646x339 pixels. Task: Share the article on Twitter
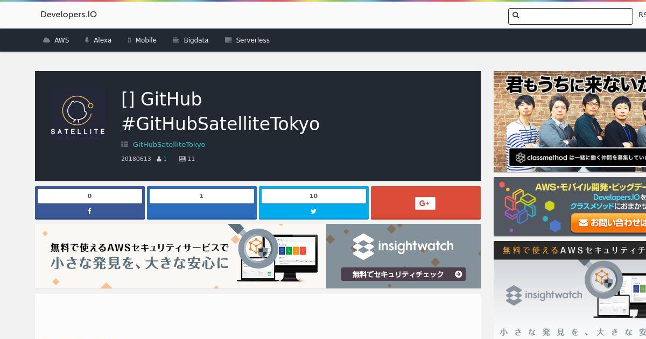pyautogui.click(x=314, y=203)
